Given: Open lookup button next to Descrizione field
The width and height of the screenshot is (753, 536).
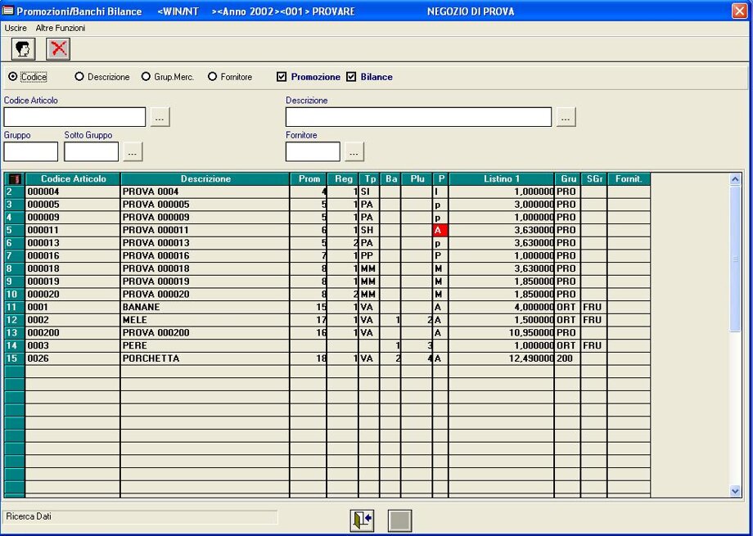Looking at the screenshot, I should (x=566, y=117).
